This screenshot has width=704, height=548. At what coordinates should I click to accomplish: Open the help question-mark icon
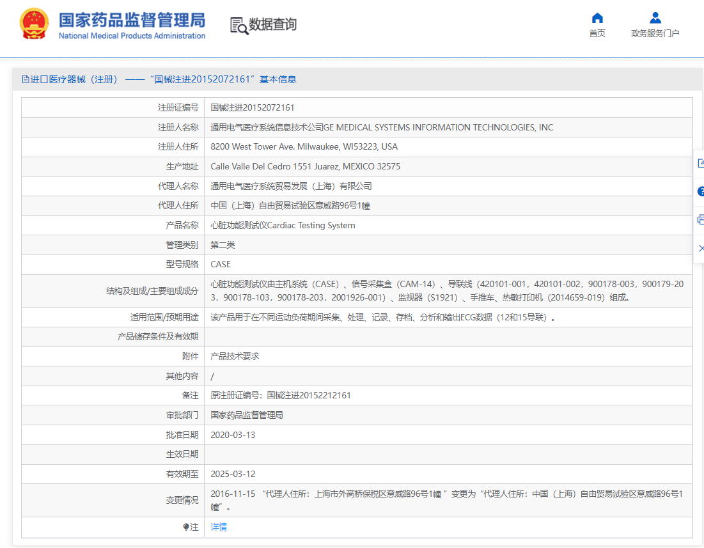click(x=700, y=192)
